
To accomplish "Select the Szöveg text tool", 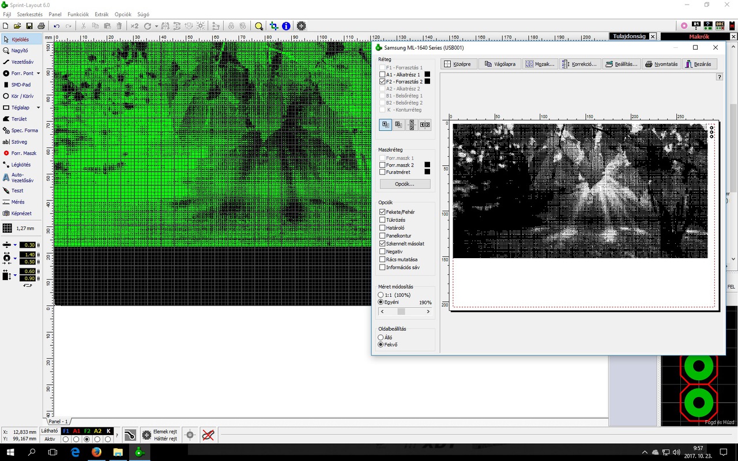I will coord(18,142).
